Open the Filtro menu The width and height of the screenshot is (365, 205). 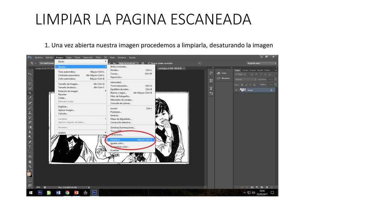point(98,57)
